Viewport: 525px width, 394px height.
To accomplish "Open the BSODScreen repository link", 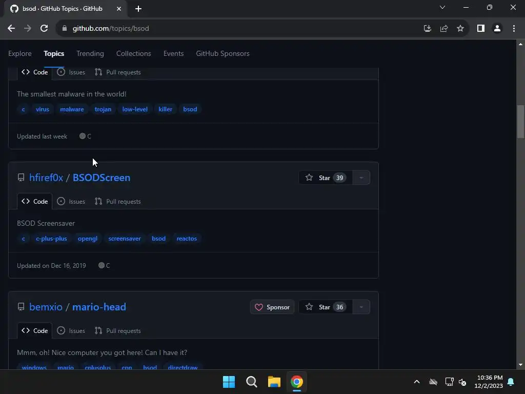I will [102, 178].
